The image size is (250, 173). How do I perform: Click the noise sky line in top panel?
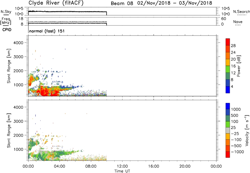point(67,12)
